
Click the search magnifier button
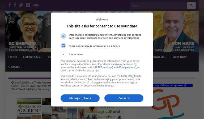tap(191, 5)
